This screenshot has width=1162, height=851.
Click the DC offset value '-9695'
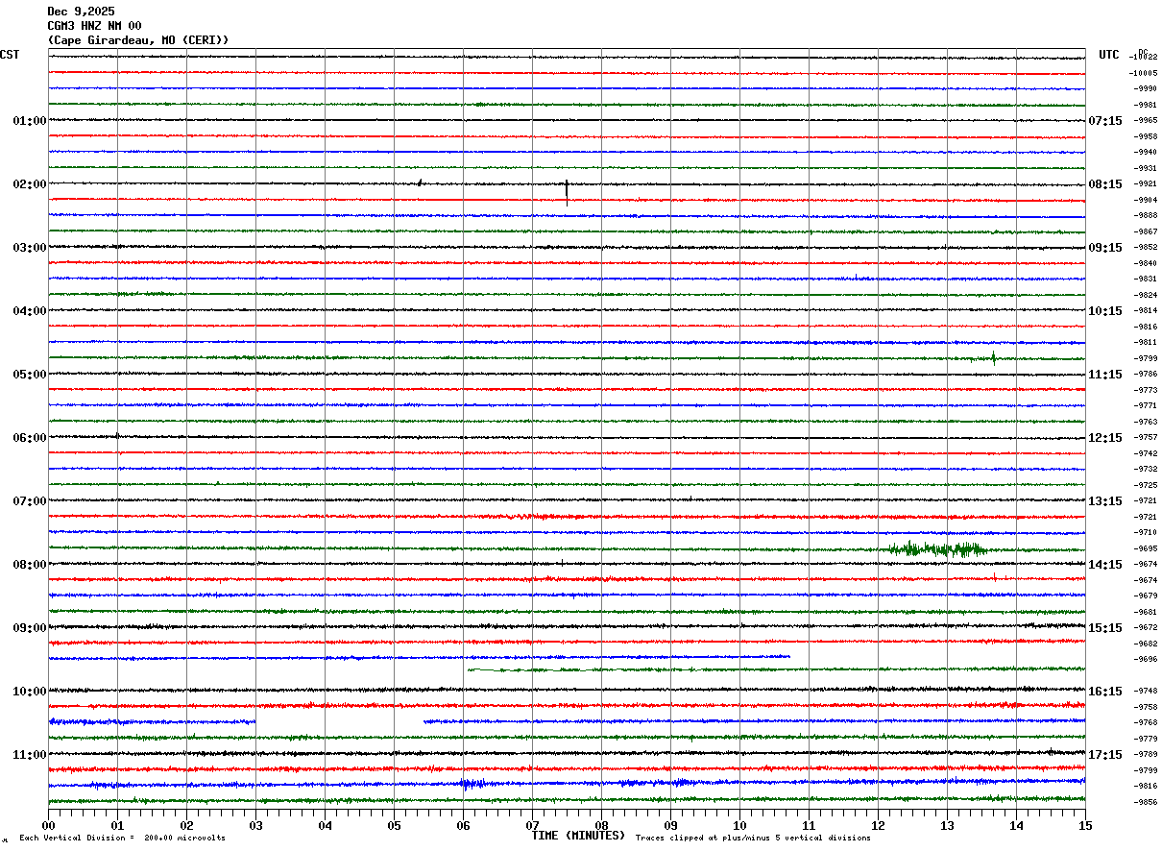1147,548
